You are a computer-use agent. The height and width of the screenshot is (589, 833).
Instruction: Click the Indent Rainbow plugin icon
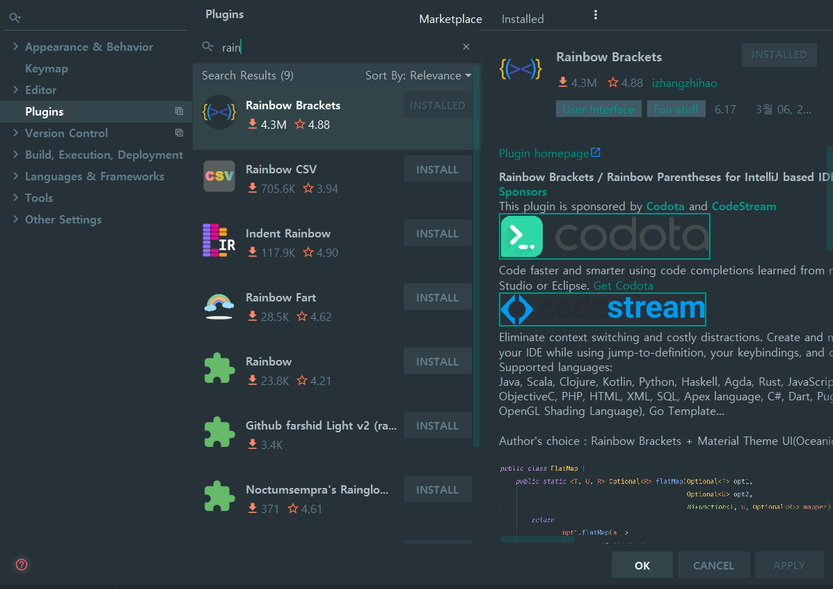click(x=219, y=240)
